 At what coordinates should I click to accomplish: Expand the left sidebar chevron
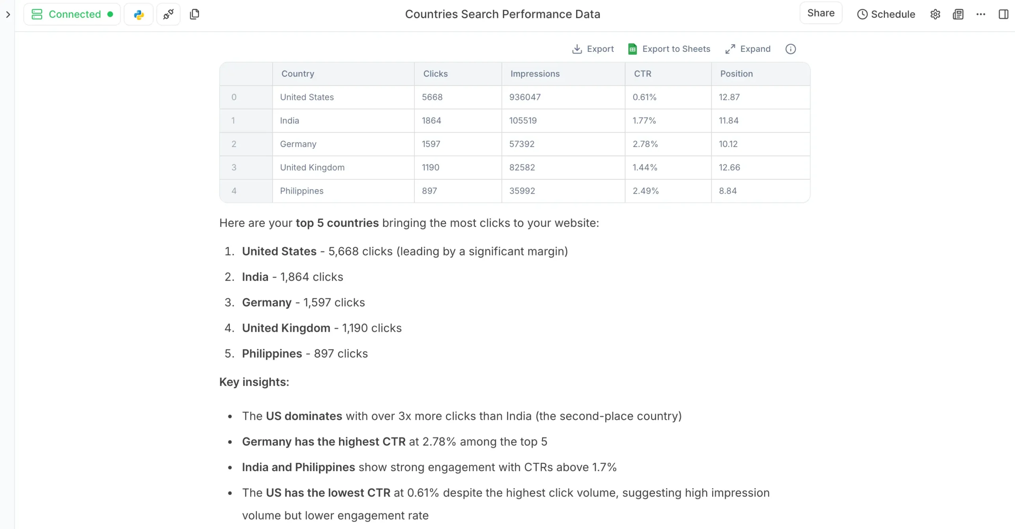tap(8, 15)
